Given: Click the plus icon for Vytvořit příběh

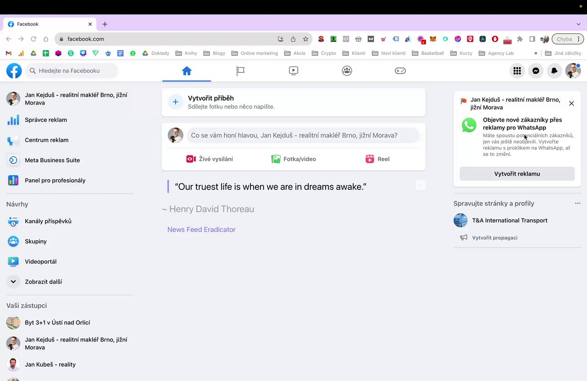Looking at the screenshot, I should [x=175, y=102].
